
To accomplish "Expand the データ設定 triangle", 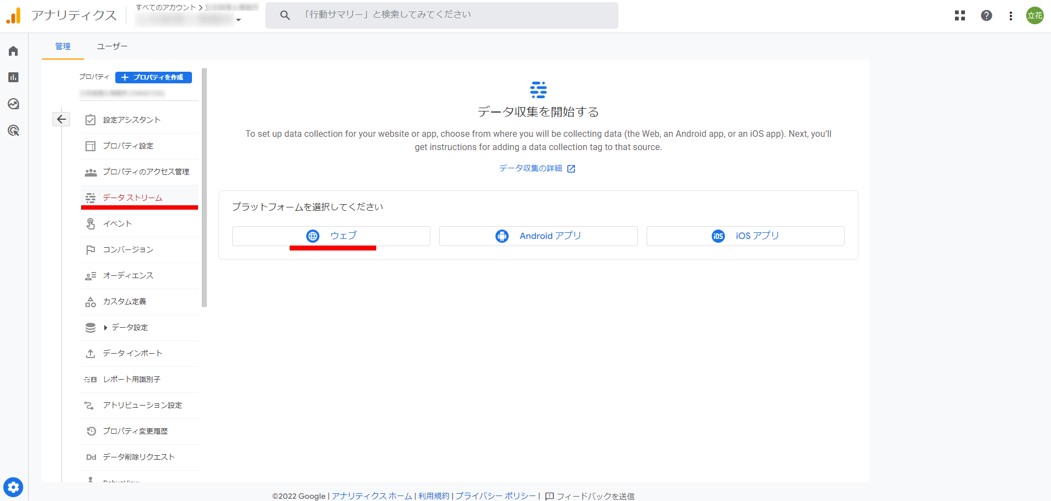I will (105, 328).
